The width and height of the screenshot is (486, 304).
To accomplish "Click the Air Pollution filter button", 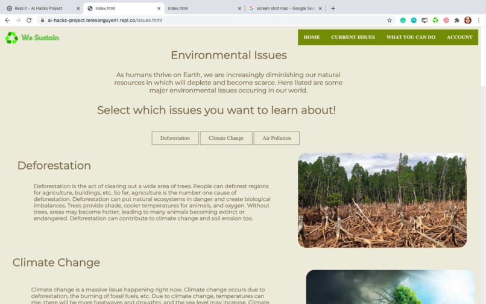I will pos(277,138).
